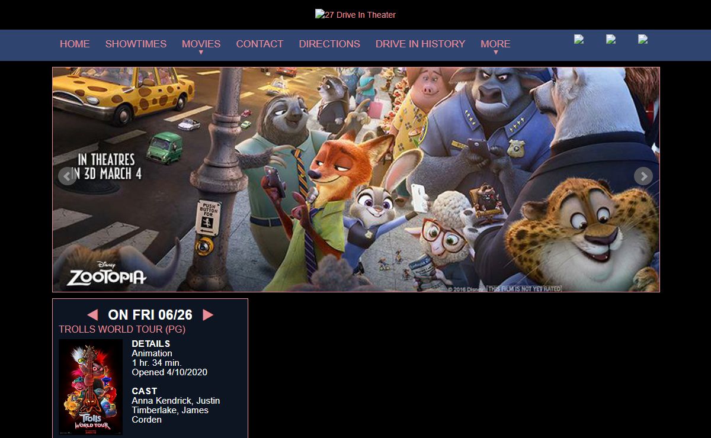
Task: Click the '1 hr. 34 min.' runtime text
Action: coord(156,363)
